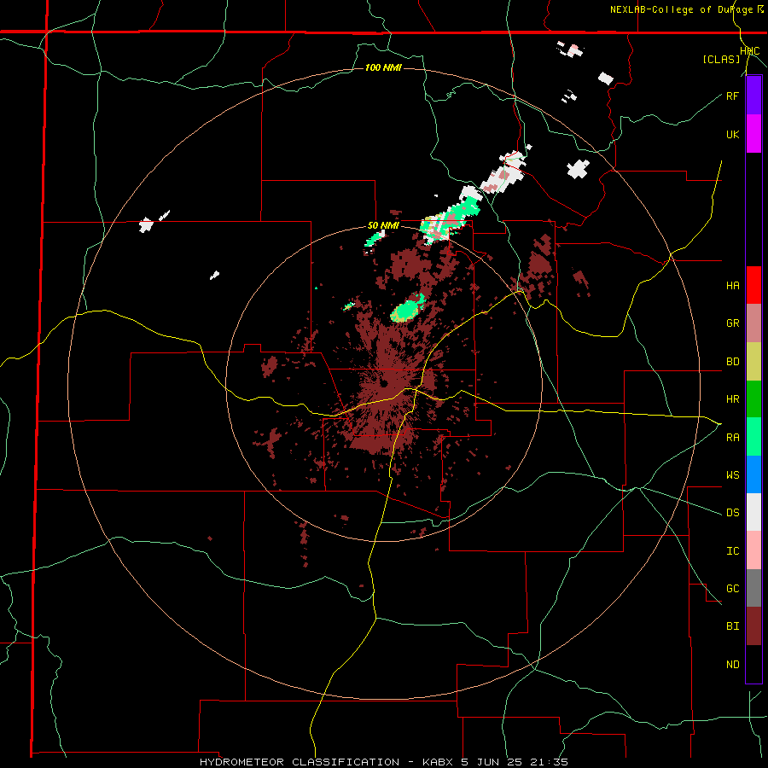Image resolution: width=768 pixels, height=768 pixels.
Task: Pick the dark green HR swatch
Action: point(753,399)
